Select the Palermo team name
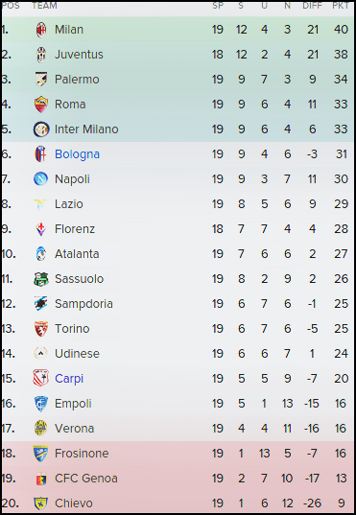 click(77, 80)
